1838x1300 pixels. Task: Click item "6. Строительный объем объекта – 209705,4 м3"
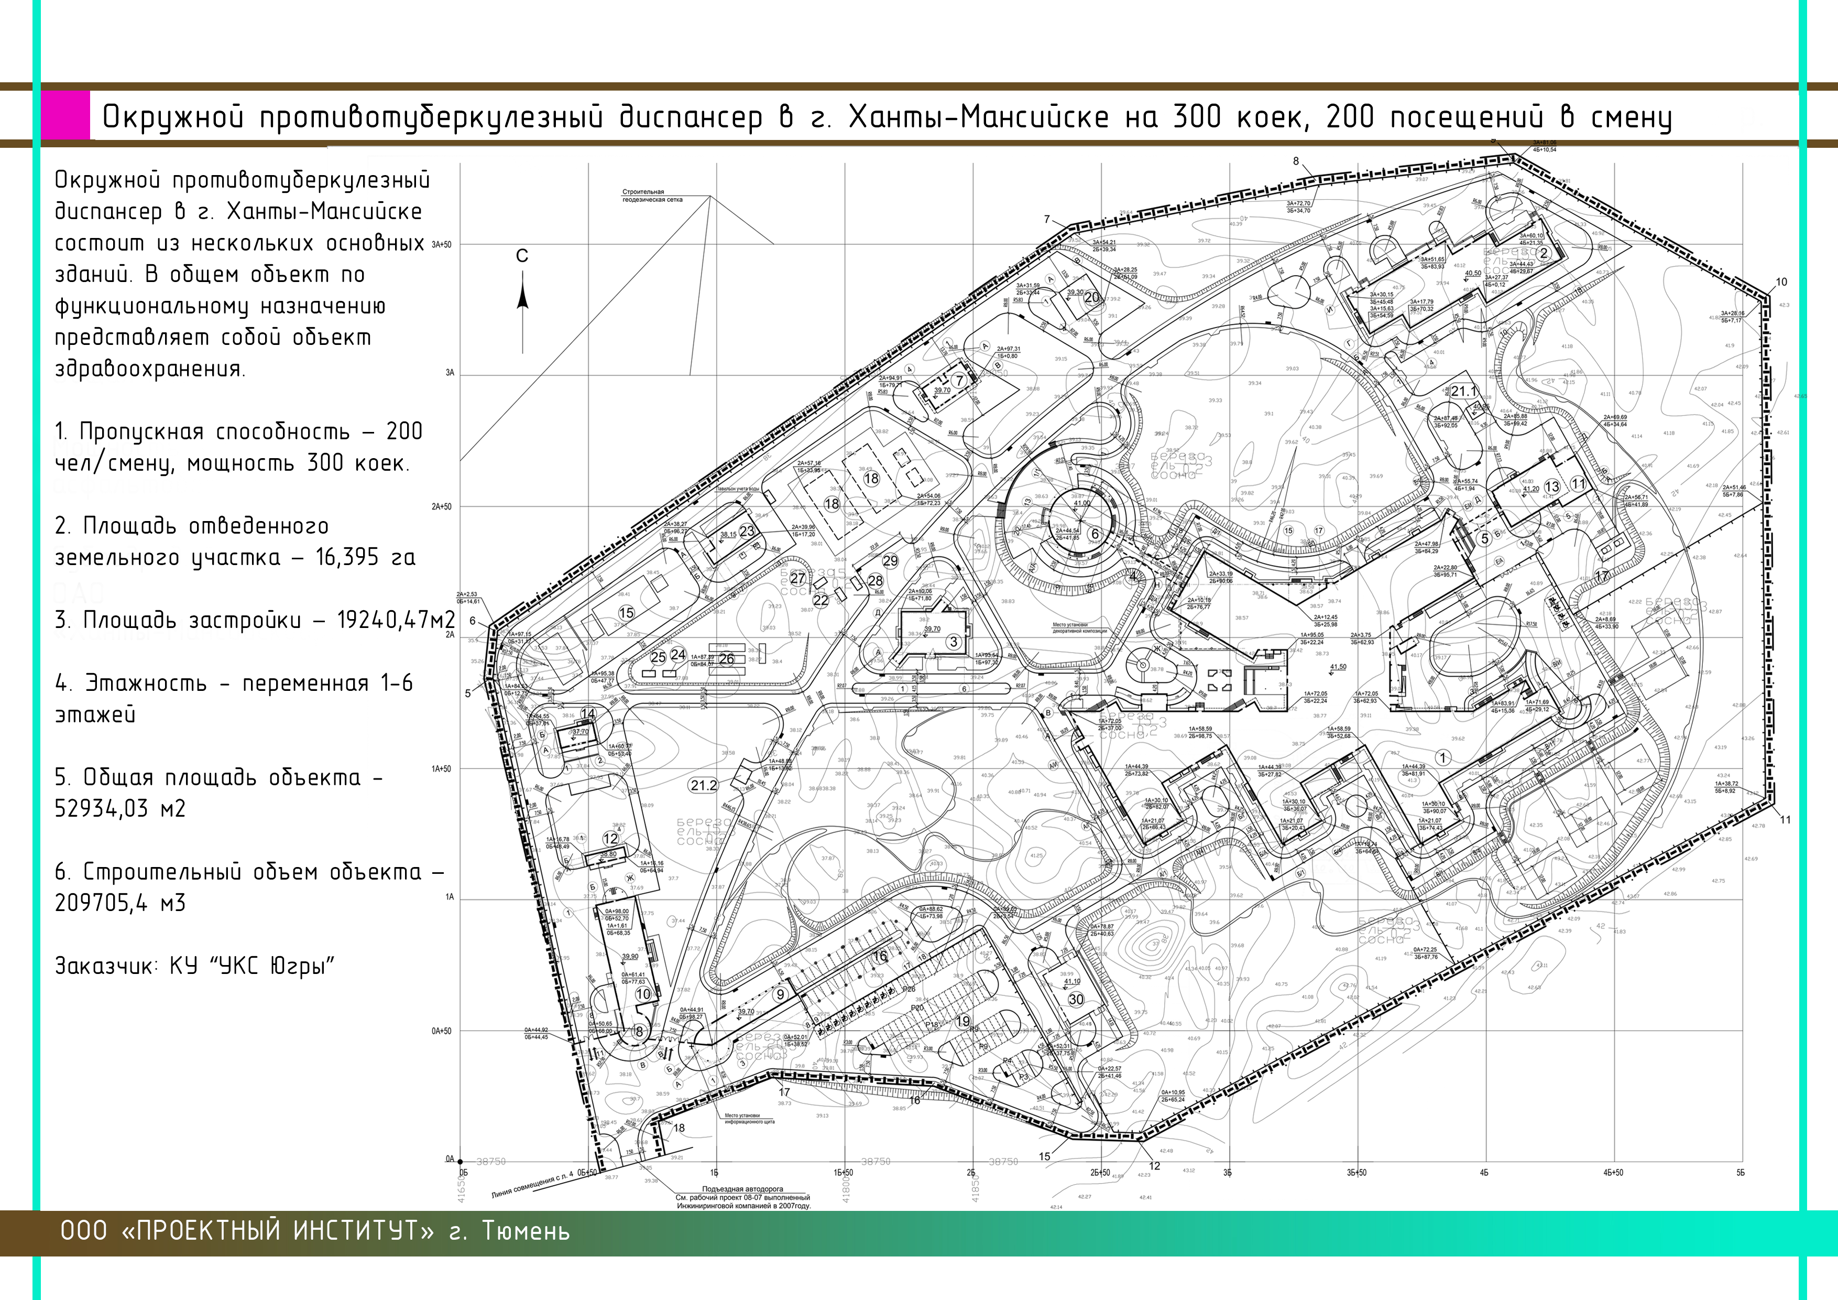(x=249, y=887)
